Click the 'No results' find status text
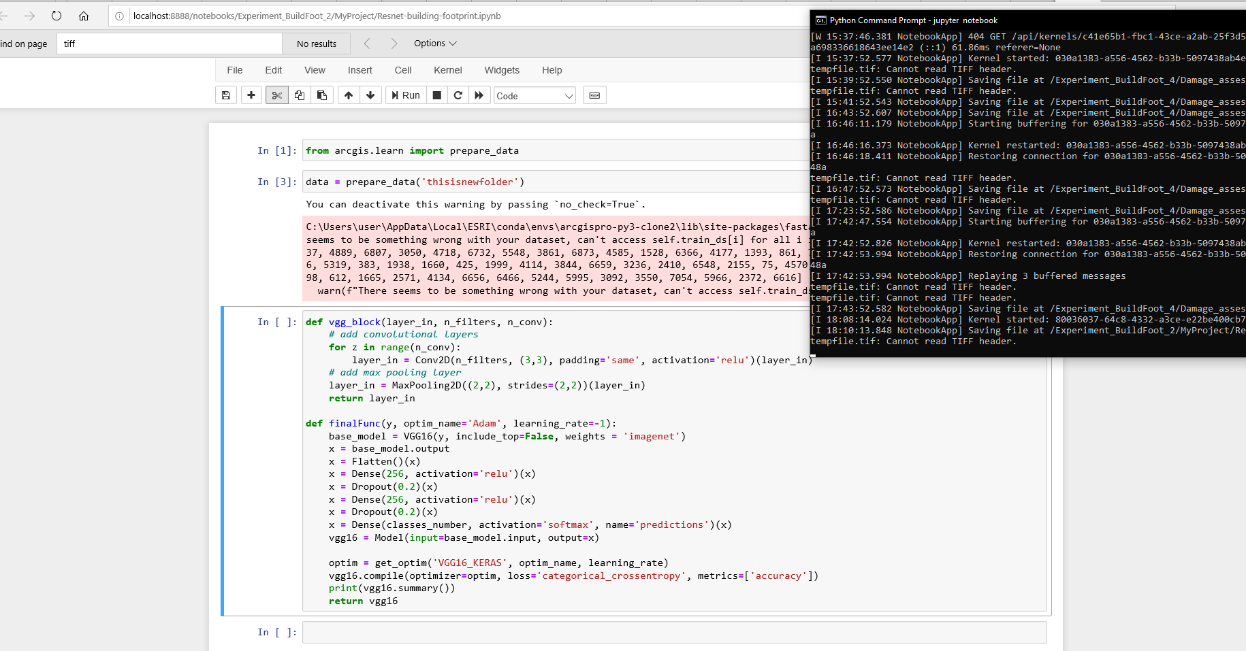Image resolution: width=1246 pixels, height=651 pixels. pyautogui.click(x=317, y=44)
